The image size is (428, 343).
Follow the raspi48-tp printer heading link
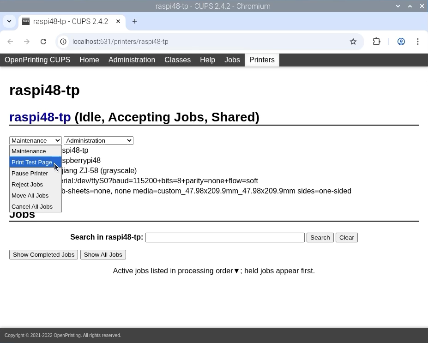click(x=40, y=117)
